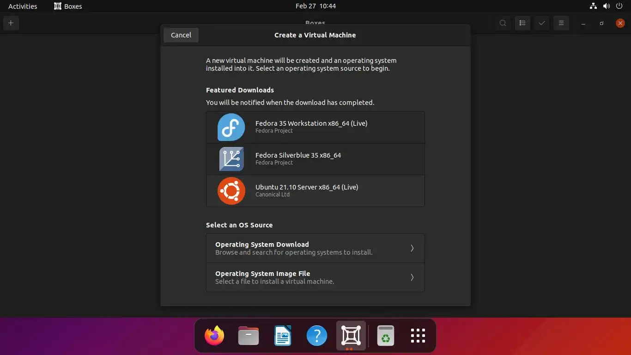Switch to list view in Boxes

(x=522, y=23)
